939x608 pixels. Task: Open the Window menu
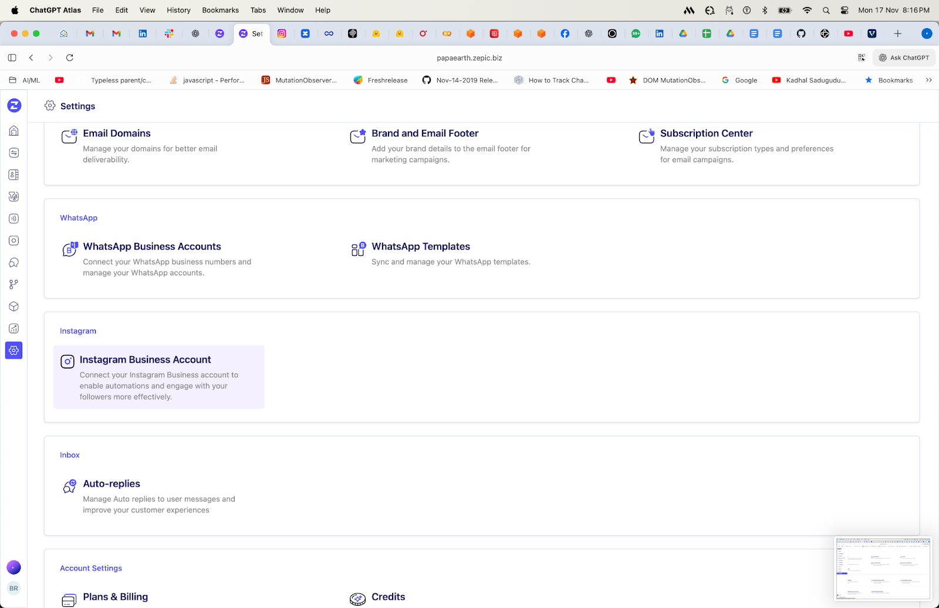pos(291,10)
